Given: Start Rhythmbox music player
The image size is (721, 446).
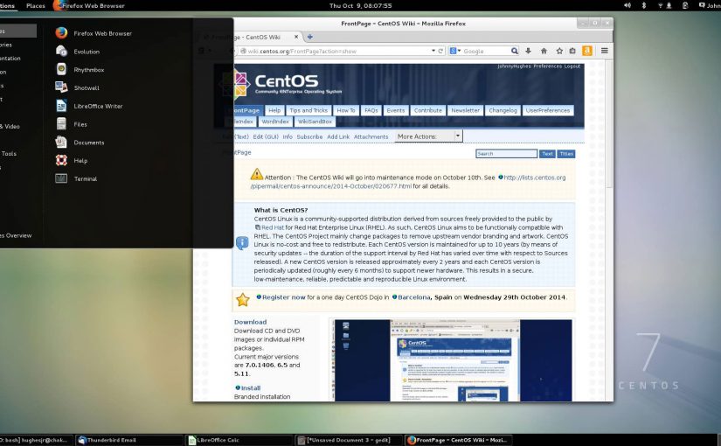Looking at the screenshot, I should [80, 69].
